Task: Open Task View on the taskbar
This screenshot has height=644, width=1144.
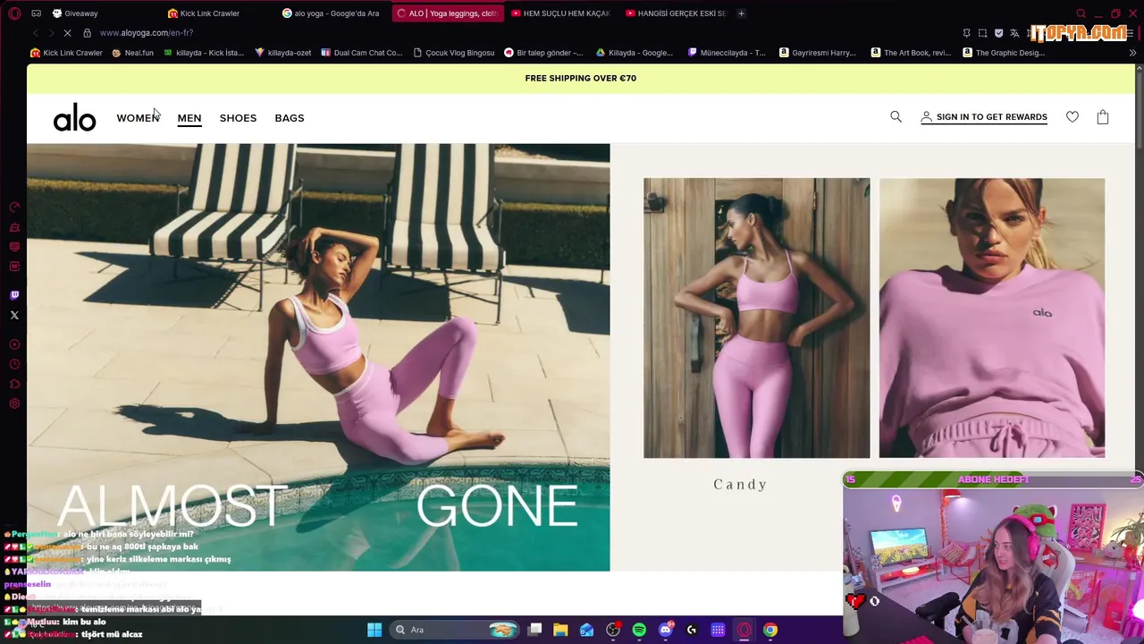Action: (x=534, y=630)
